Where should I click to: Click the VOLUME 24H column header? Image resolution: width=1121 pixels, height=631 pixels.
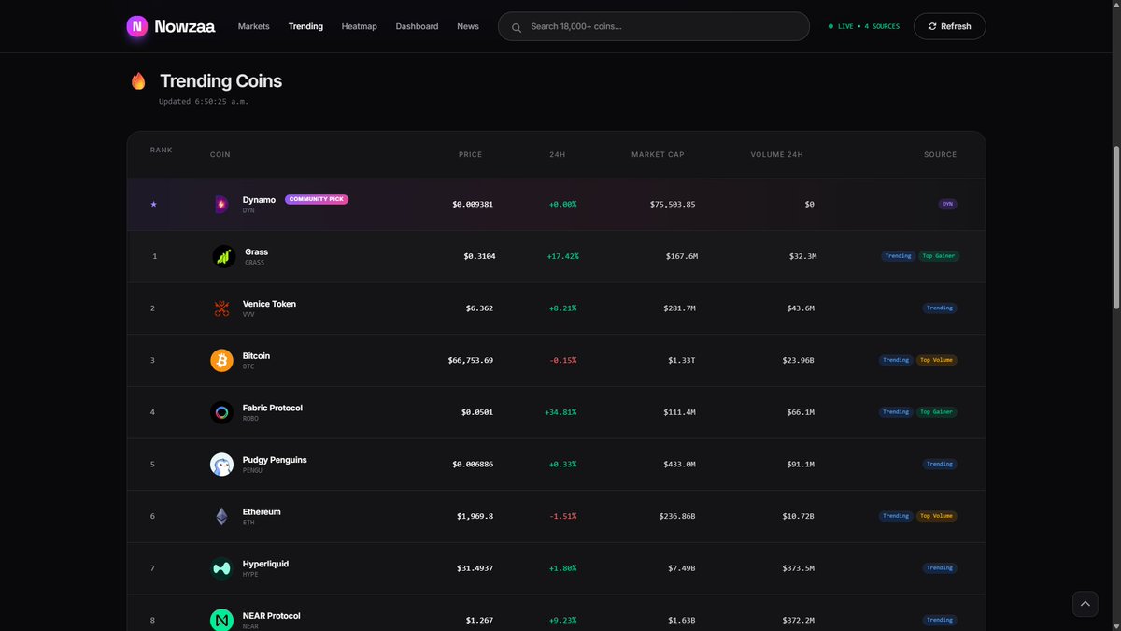(776, 155)
